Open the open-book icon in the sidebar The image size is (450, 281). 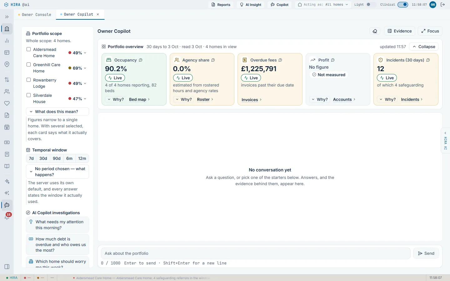pos(7,166)
